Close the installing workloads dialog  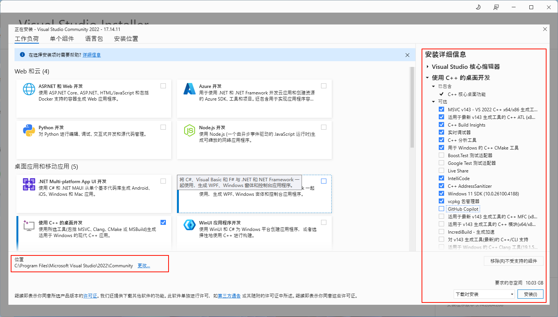tap(545, 29)
